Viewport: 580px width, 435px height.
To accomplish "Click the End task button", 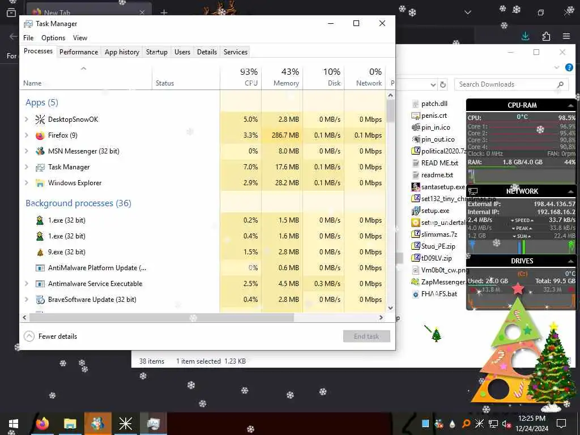I will tap(366, 336).
